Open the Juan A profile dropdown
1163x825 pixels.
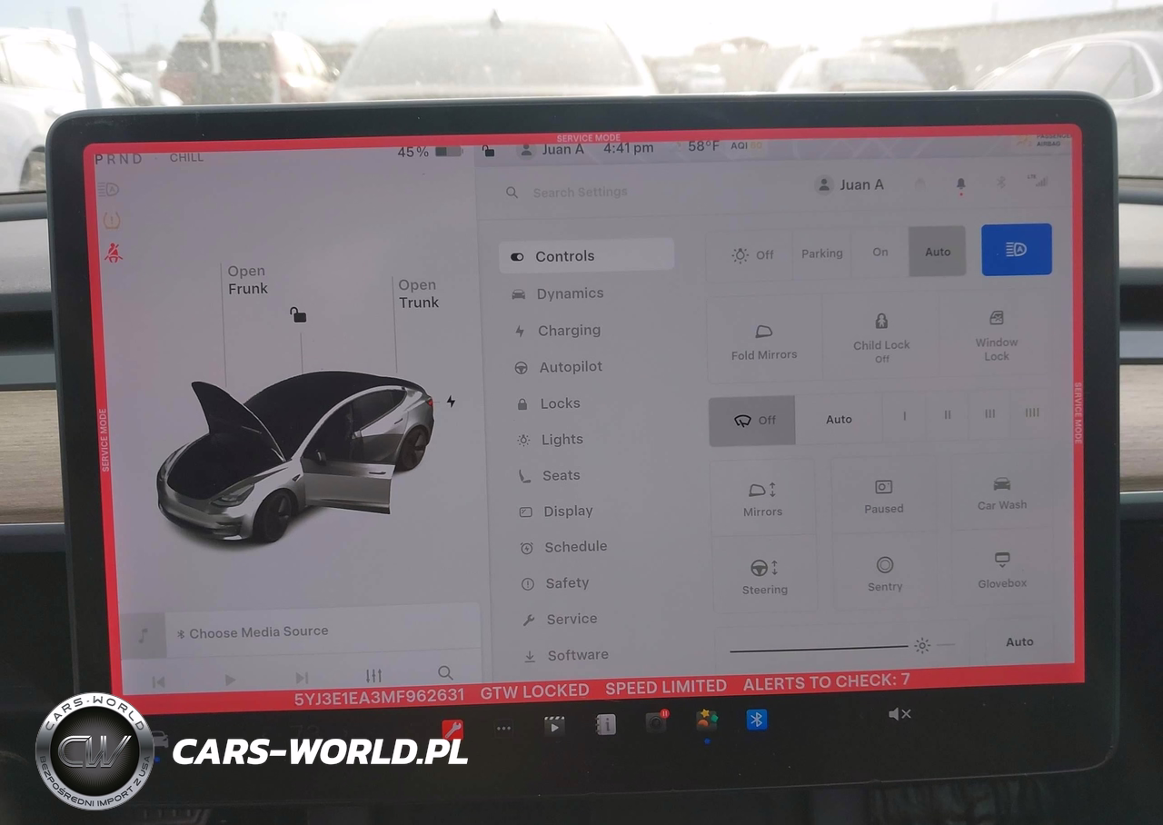(x=850, y=185)
